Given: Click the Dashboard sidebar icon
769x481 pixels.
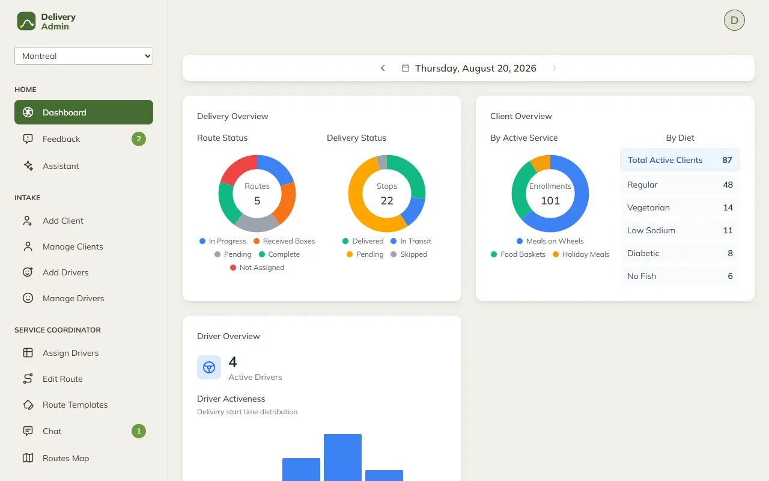Looking at the screenshot, I should pos(28,112).
